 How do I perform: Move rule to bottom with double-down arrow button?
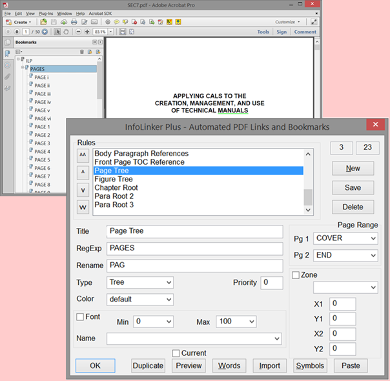pos(83,207)
